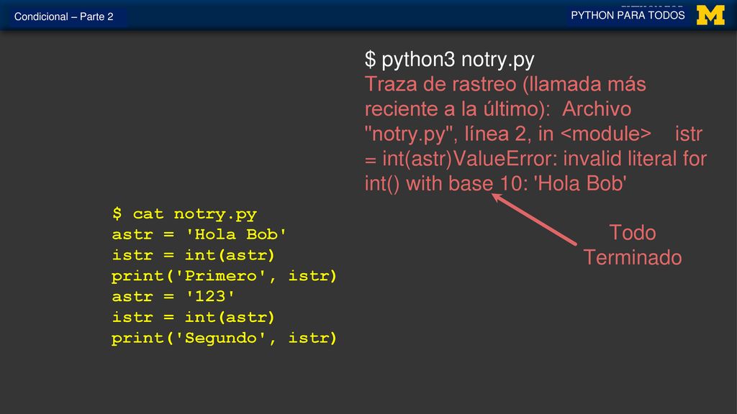Click the line 'reciente a la último): Archivo'
Viewport: 737px width, 414px height.
click(498, 109)
